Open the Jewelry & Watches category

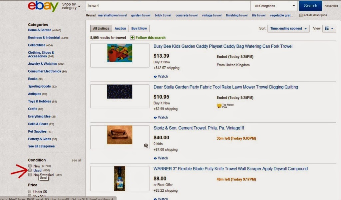(42, 64)
